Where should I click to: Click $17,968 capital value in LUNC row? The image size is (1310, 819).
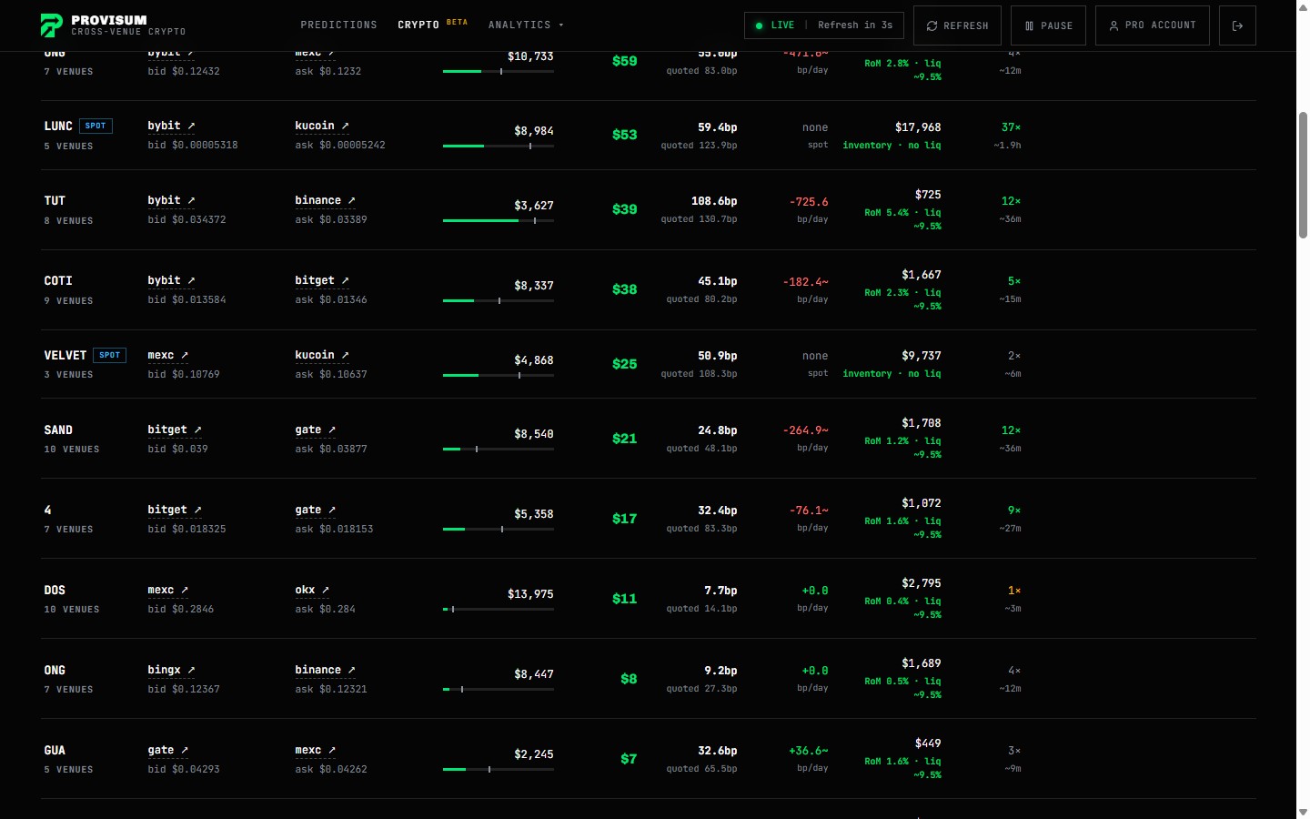[918, 127]
